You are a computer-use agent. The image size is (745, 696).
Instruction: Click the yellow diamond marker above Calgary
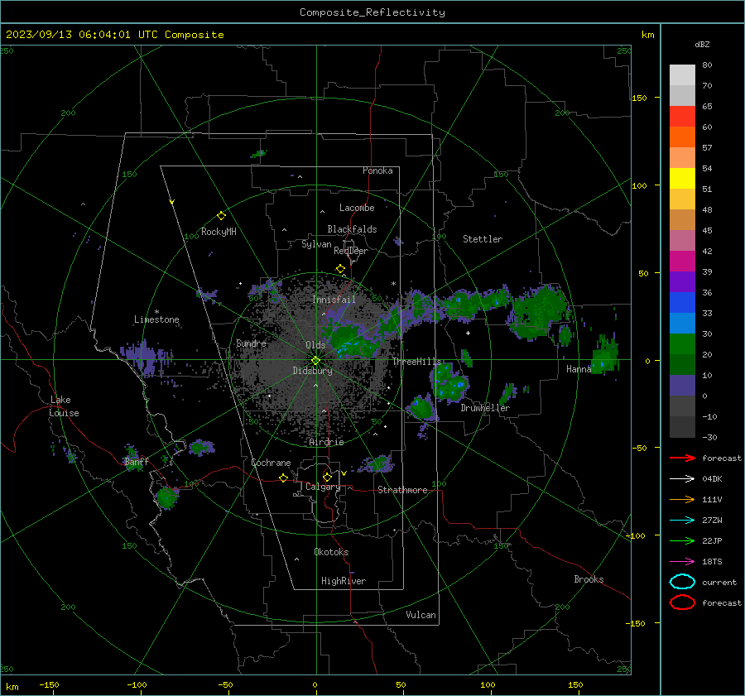[x=327, y=477]
